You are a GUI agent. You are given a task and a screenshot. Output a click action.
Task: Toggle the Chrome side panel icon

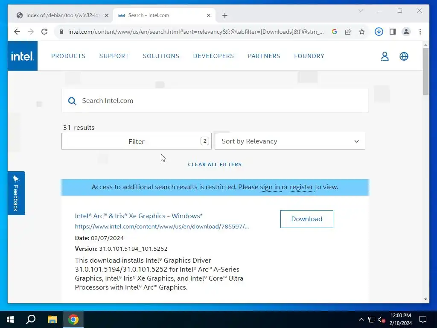(393, 32)
